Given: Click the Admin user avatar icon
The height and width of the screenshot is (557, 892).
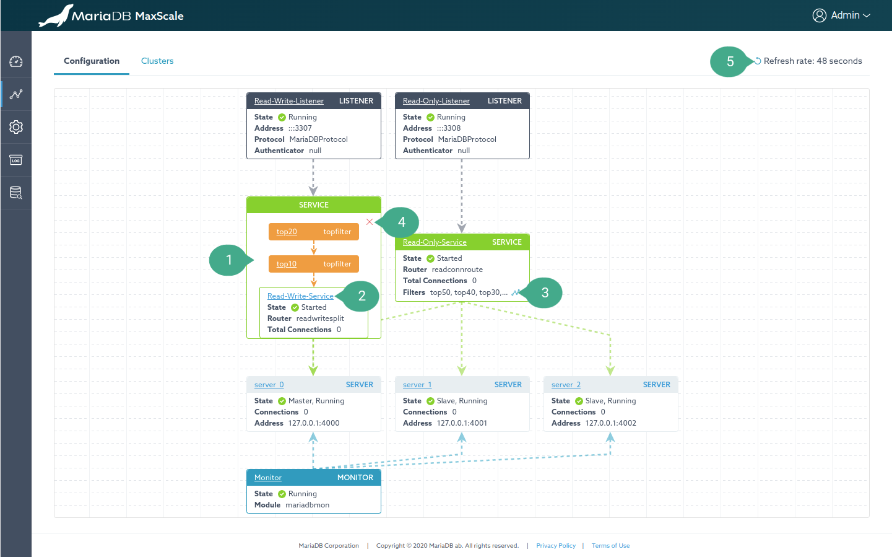Looking at the screenshot, I should point(819,15).
